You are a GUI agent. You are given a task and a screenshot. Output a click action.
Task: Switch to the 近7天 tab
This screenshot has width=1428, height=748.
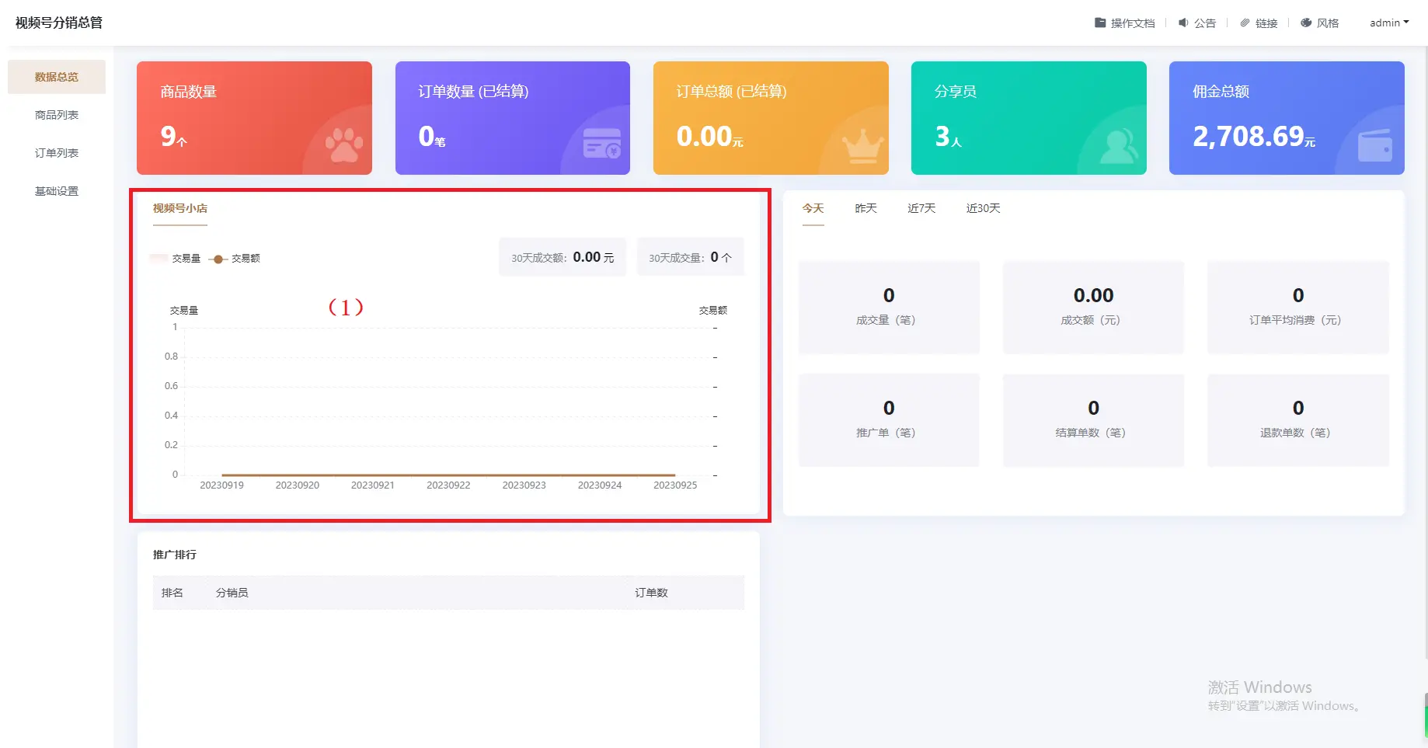click(x=921, y=208)
